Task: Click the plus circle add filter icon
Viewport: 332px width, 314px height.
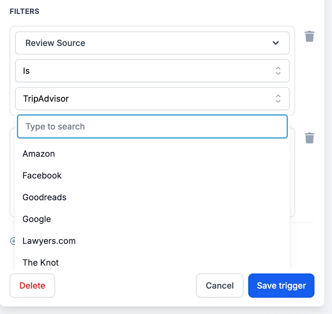Action: [x=13, y=241]
